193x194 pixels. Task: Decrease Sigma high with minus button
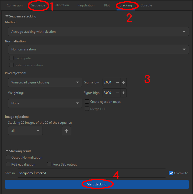pyautogui.click(x=117, y=93)
